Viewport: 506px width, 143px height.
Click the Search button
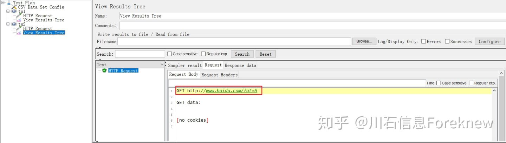pyautogui.click(x=242, y=54)
